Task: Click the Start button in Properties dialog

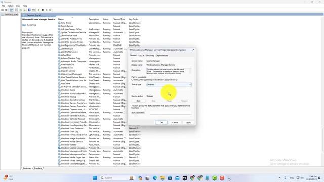Action: click(138, 101)
